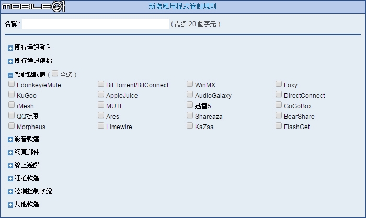Click the 點對點軟體 category label
366x218 pixels.
click(x=30, y=75)
